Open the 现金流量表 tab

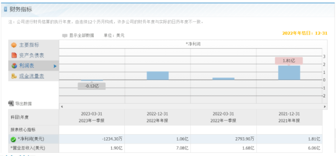(34, 76)
